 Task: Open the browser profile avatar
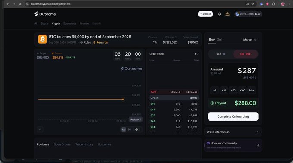(x=283, y=4)
